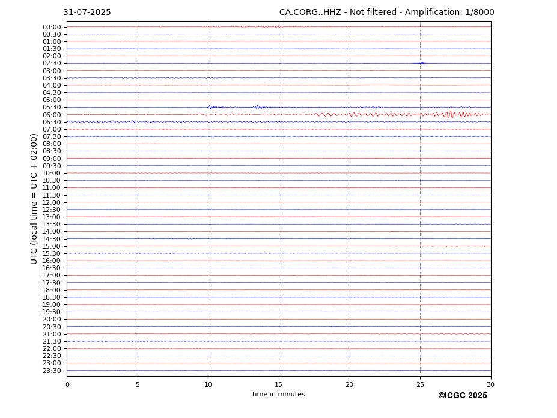Click the 09:30 time row label

[52, 166]
